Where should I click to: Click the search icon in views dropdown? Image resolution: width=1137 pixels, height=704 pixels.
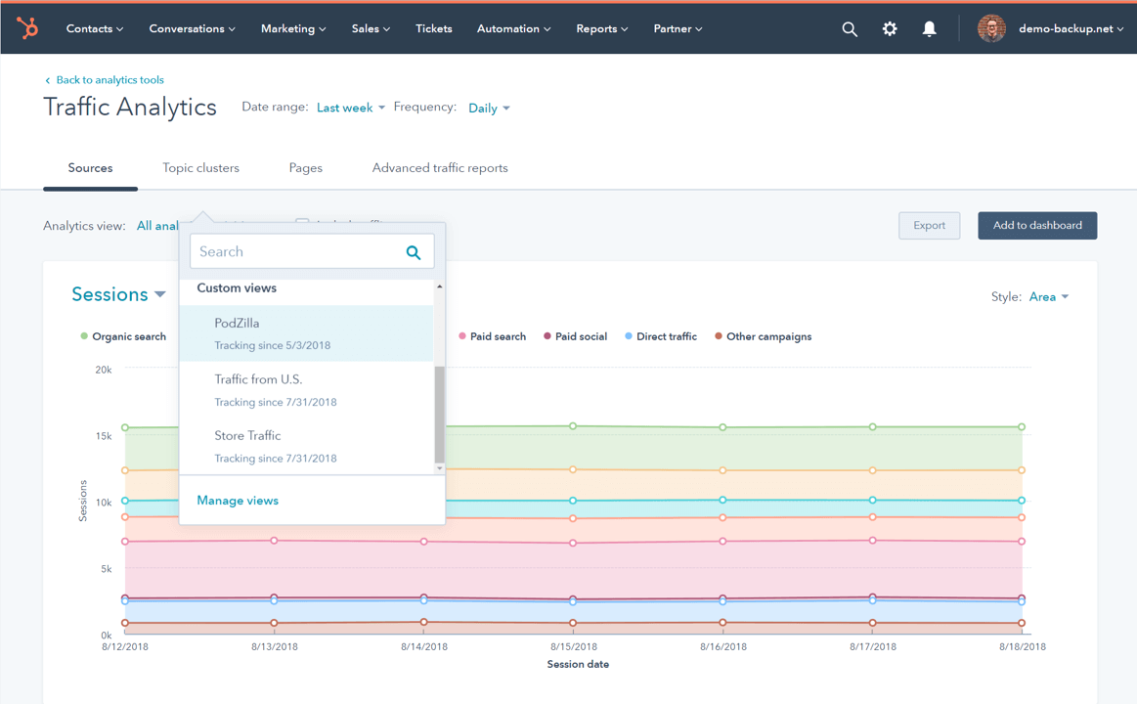pos(414,252)
